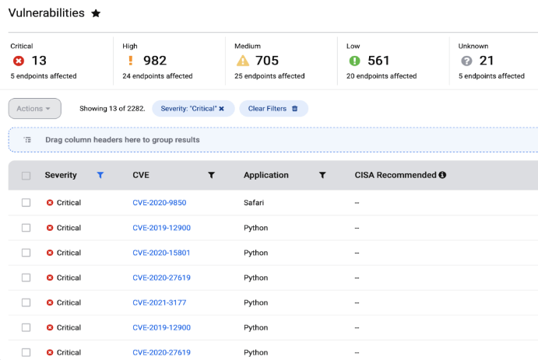Click the critical icon in CVE-2021-3177 row
Image resolution: width=538 pixels, height=360 pixels.
pos(50,302)
